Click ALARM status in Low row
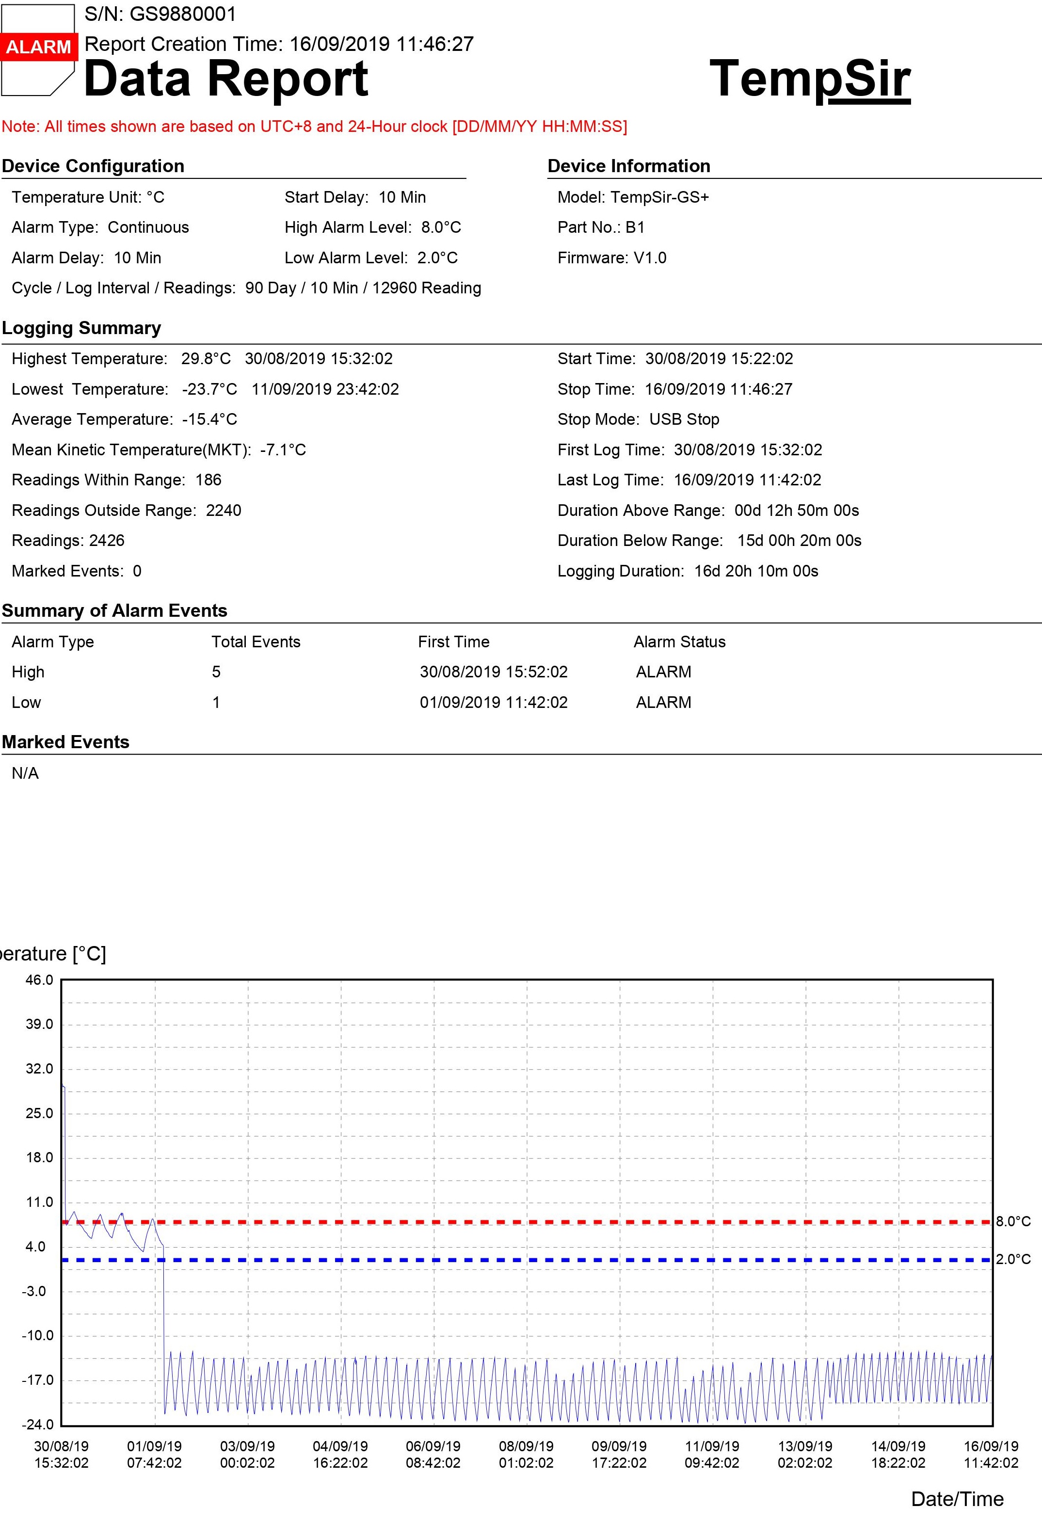 pos(663,703)
